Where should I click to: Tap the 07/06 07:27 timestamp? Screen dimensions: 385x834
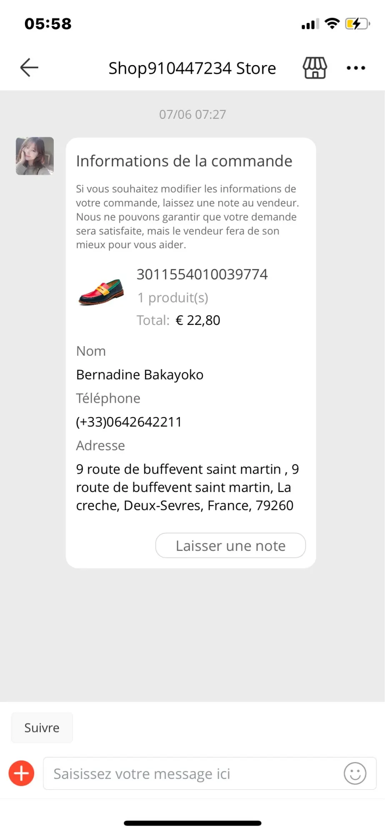tap(192, 114)
